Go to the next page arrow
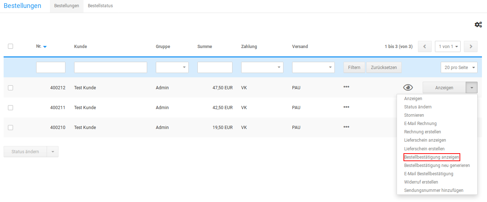Viewport: 487px width, 202px height. (471, 47)
